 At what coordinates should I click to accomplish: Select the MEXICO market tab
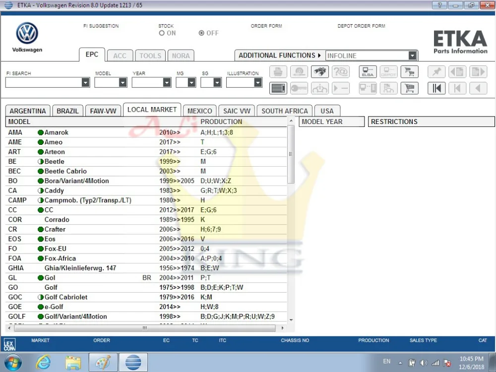pos(199,111)
